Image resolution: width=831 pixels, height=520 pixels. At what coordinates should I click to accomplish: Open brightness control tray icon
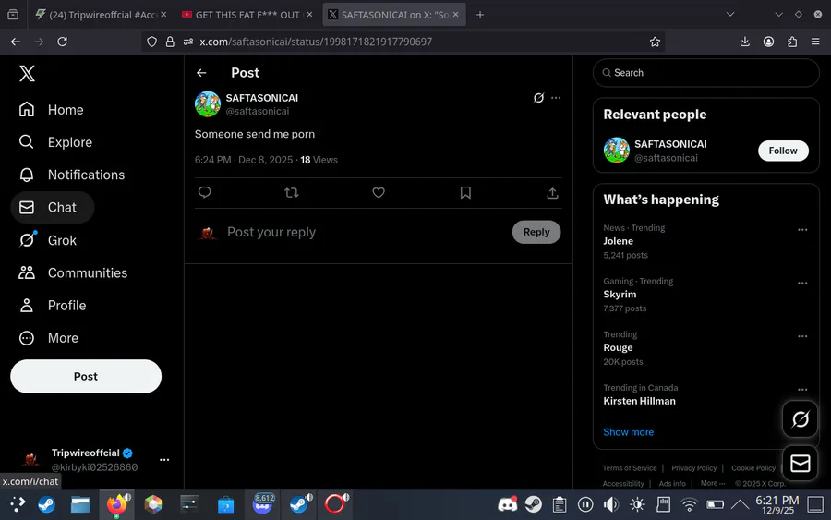click(x=637, y=504)
